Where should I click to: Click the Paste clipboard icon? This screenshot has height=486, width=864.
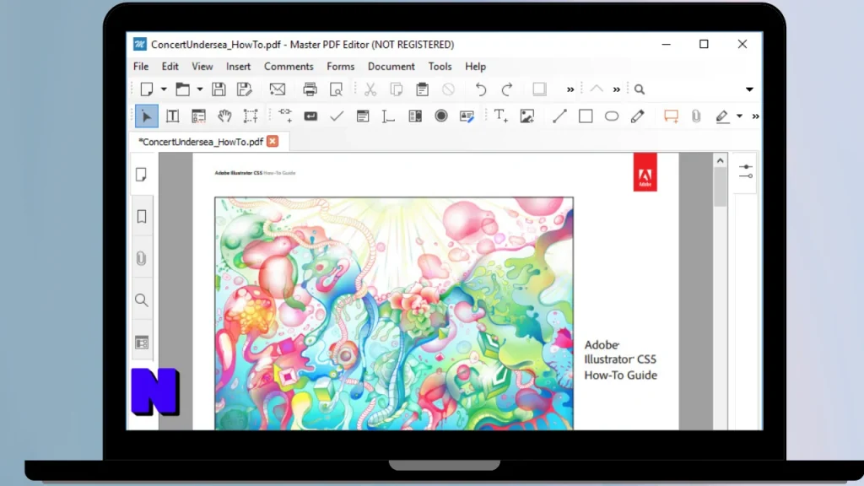click(x=422, y=89)
